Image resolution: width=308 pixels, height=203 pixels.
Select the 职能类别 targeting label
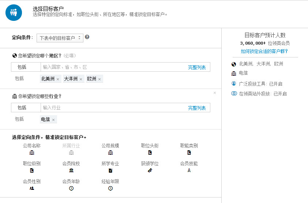pyautogui.click(x=189, y=146)
